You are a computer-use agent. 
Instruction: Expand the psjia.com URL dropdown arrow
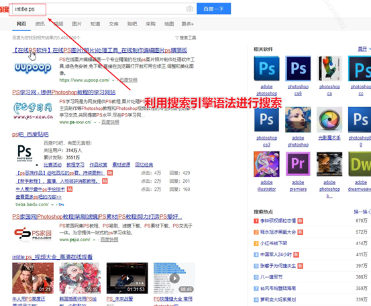(x=94, y=240)
